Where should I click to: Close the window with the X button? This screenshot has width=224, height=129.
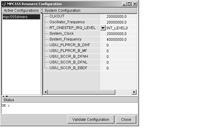(x=134, y=4)
